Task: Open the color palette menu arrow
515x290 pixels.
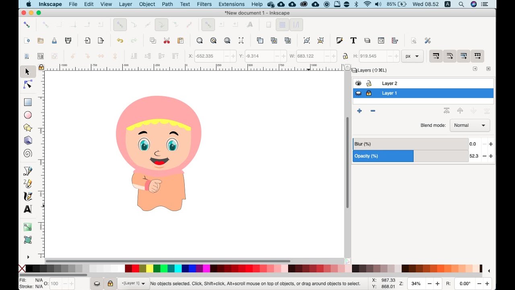Action: point(489,271)
